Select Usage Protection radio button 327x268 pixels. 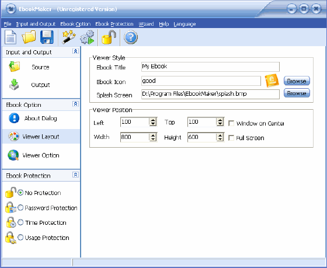tap(20, 237)
